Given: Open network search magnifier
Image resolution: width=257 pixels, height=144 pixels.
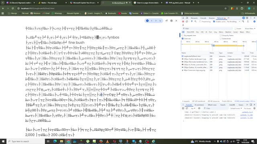Looking at the screenshot, I should (x=196, y=22).
